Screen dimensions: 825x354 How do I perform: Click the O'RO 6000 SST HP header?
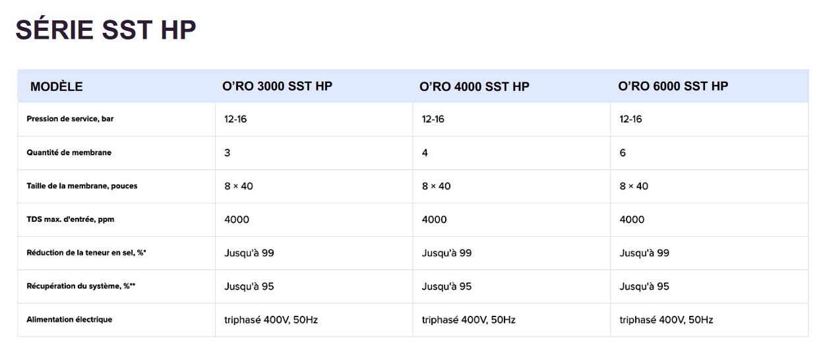pos(673,86)
